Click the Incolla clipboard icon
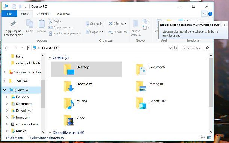 [41, 24]
